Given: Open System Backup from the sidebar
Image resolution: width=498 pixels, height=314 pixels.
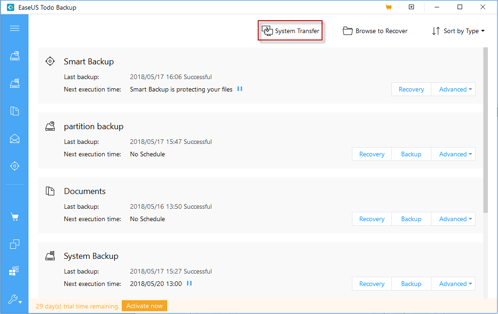Looking at the screenshot, I should click(15, 83).
